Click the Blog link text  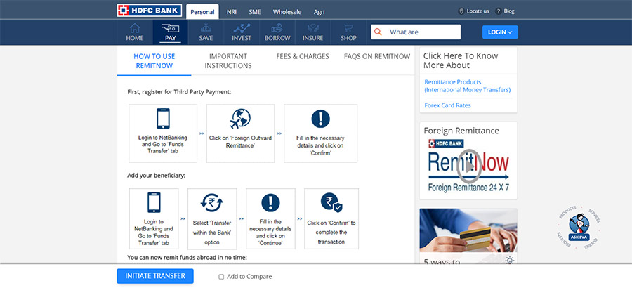tap(510, 11)
